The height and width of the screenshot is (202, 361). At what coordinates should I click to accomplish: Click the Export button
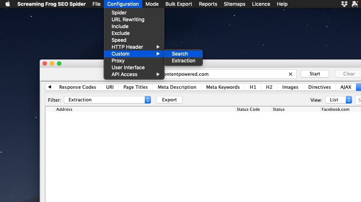(x=169, y=100)
